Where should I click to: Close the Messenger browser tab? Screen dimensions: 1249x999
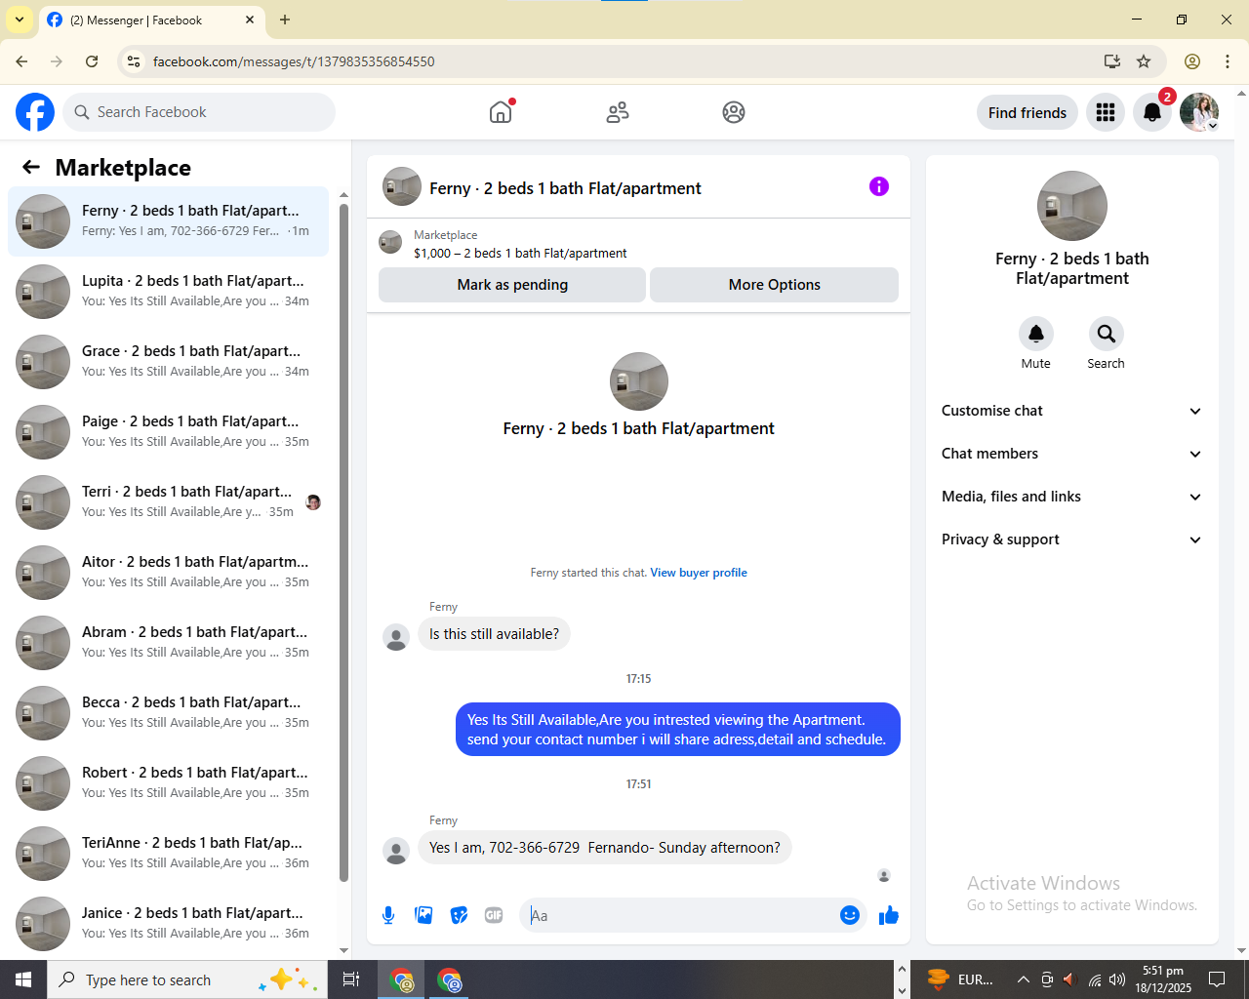(250, 20)
